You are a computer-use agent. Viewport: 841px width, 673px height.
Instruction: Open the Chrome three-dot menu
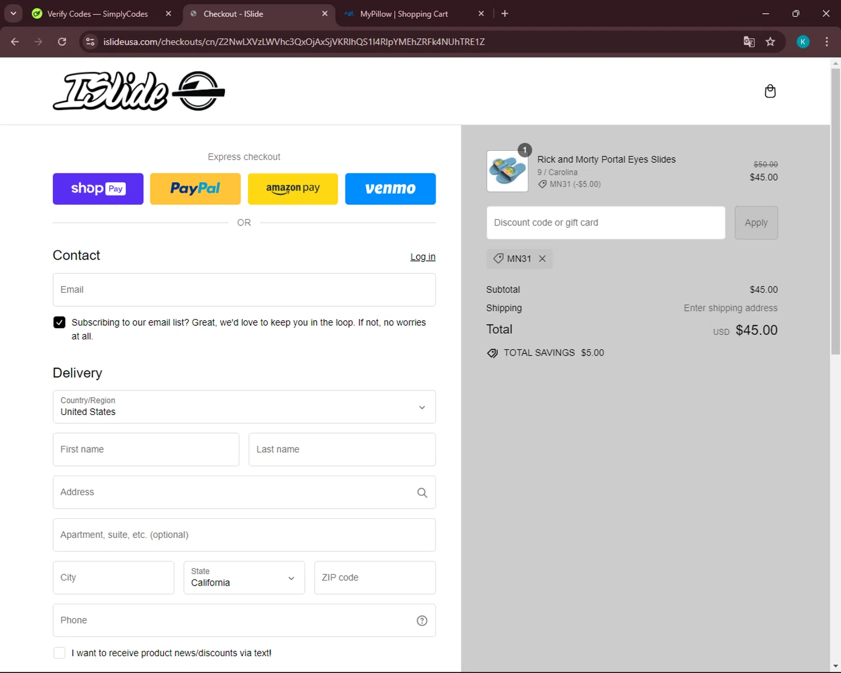click(826, 42)
